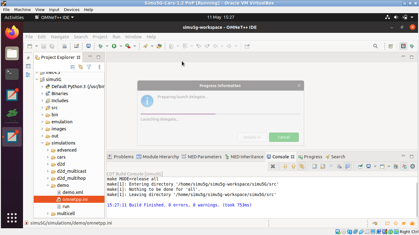Toggle Link with Editor in Project Explorer
The width and height of the screenshot is (419, 235).
coord(81,67)
